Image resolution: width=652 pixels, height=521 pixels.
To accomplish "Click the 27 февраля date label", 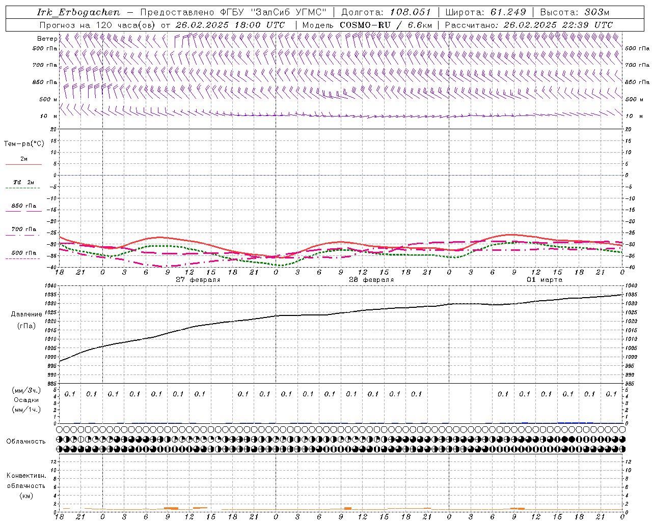I will pyautogui.click(x=198, y=280).
